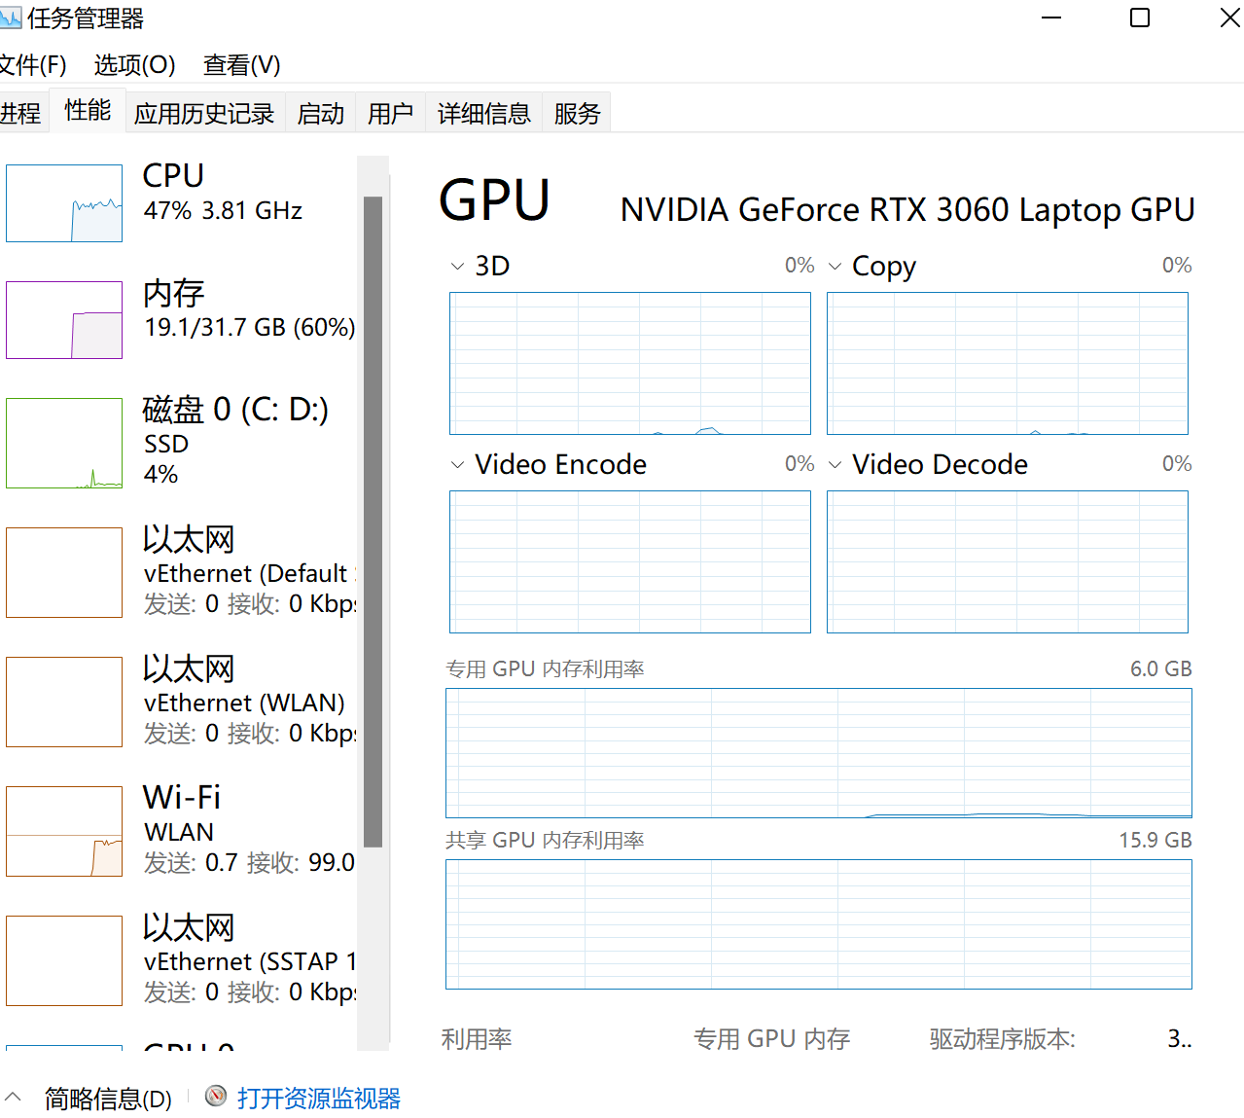
Task: Open the 磁盘 0 (C: D:) SSD entry
Action: point(181,443)
